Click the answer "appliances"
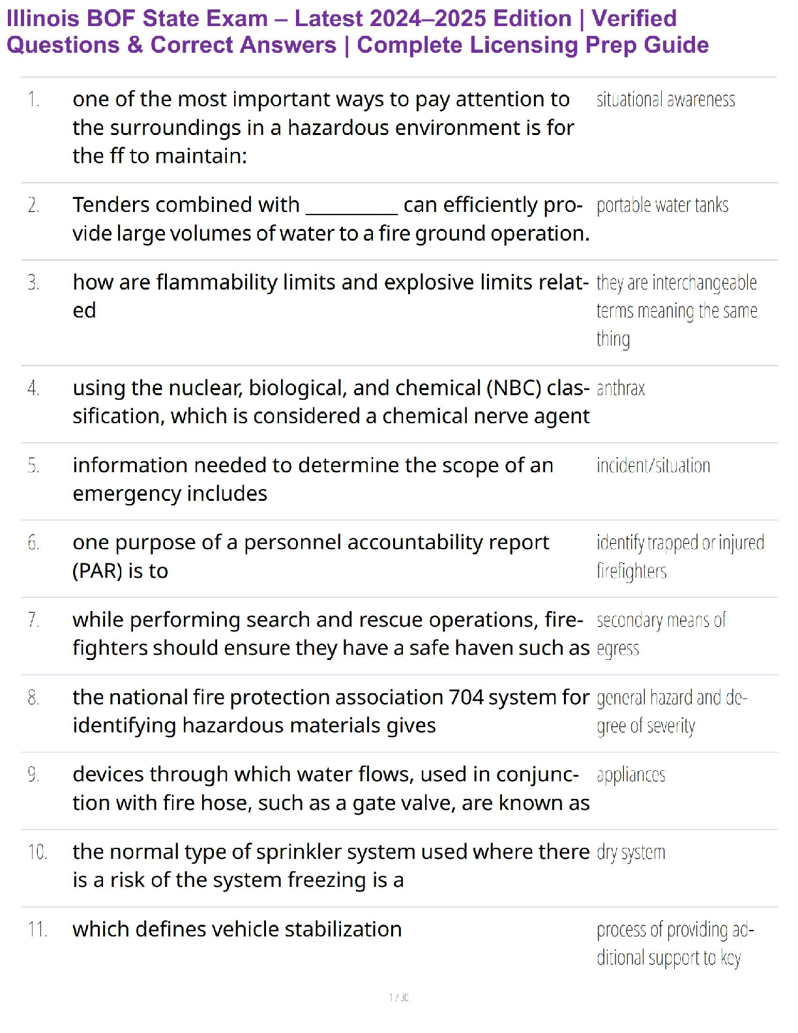This screenshot has height=1033, width=798. (x=630, y=775)
